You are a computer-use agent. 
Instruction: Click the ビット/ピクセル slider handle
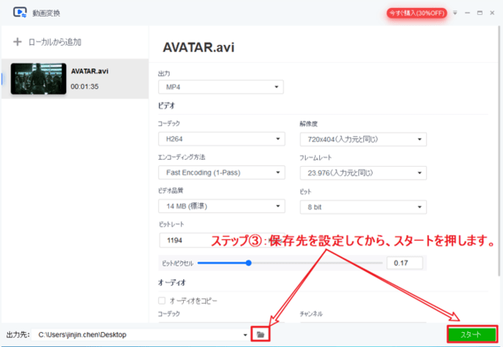(x=249, y=263)
